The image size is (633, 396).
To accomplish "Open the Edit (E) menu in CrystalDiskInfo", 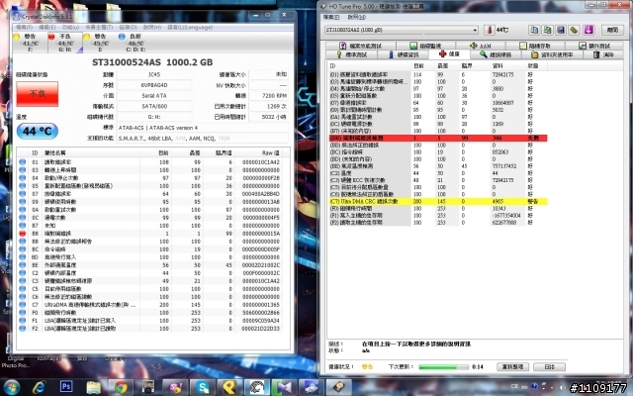I will coord(46,27).
